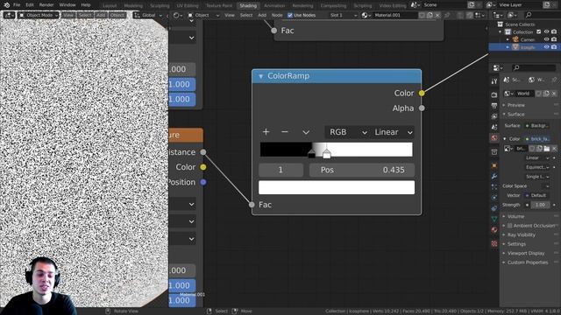Collapse the ColorRamp node with its triangle

(261, 76)
